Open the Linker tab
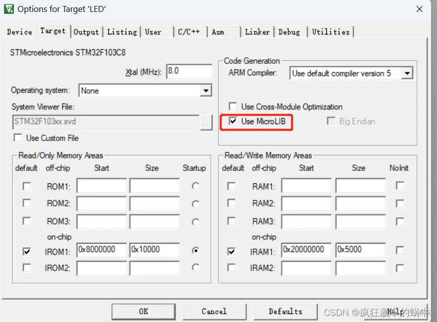The image size is (437, 322). pos(257,31)
